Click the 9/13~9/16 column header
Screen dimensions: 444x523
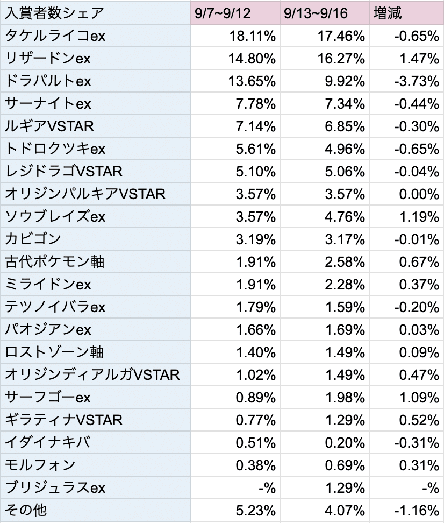tap(325, 13)
